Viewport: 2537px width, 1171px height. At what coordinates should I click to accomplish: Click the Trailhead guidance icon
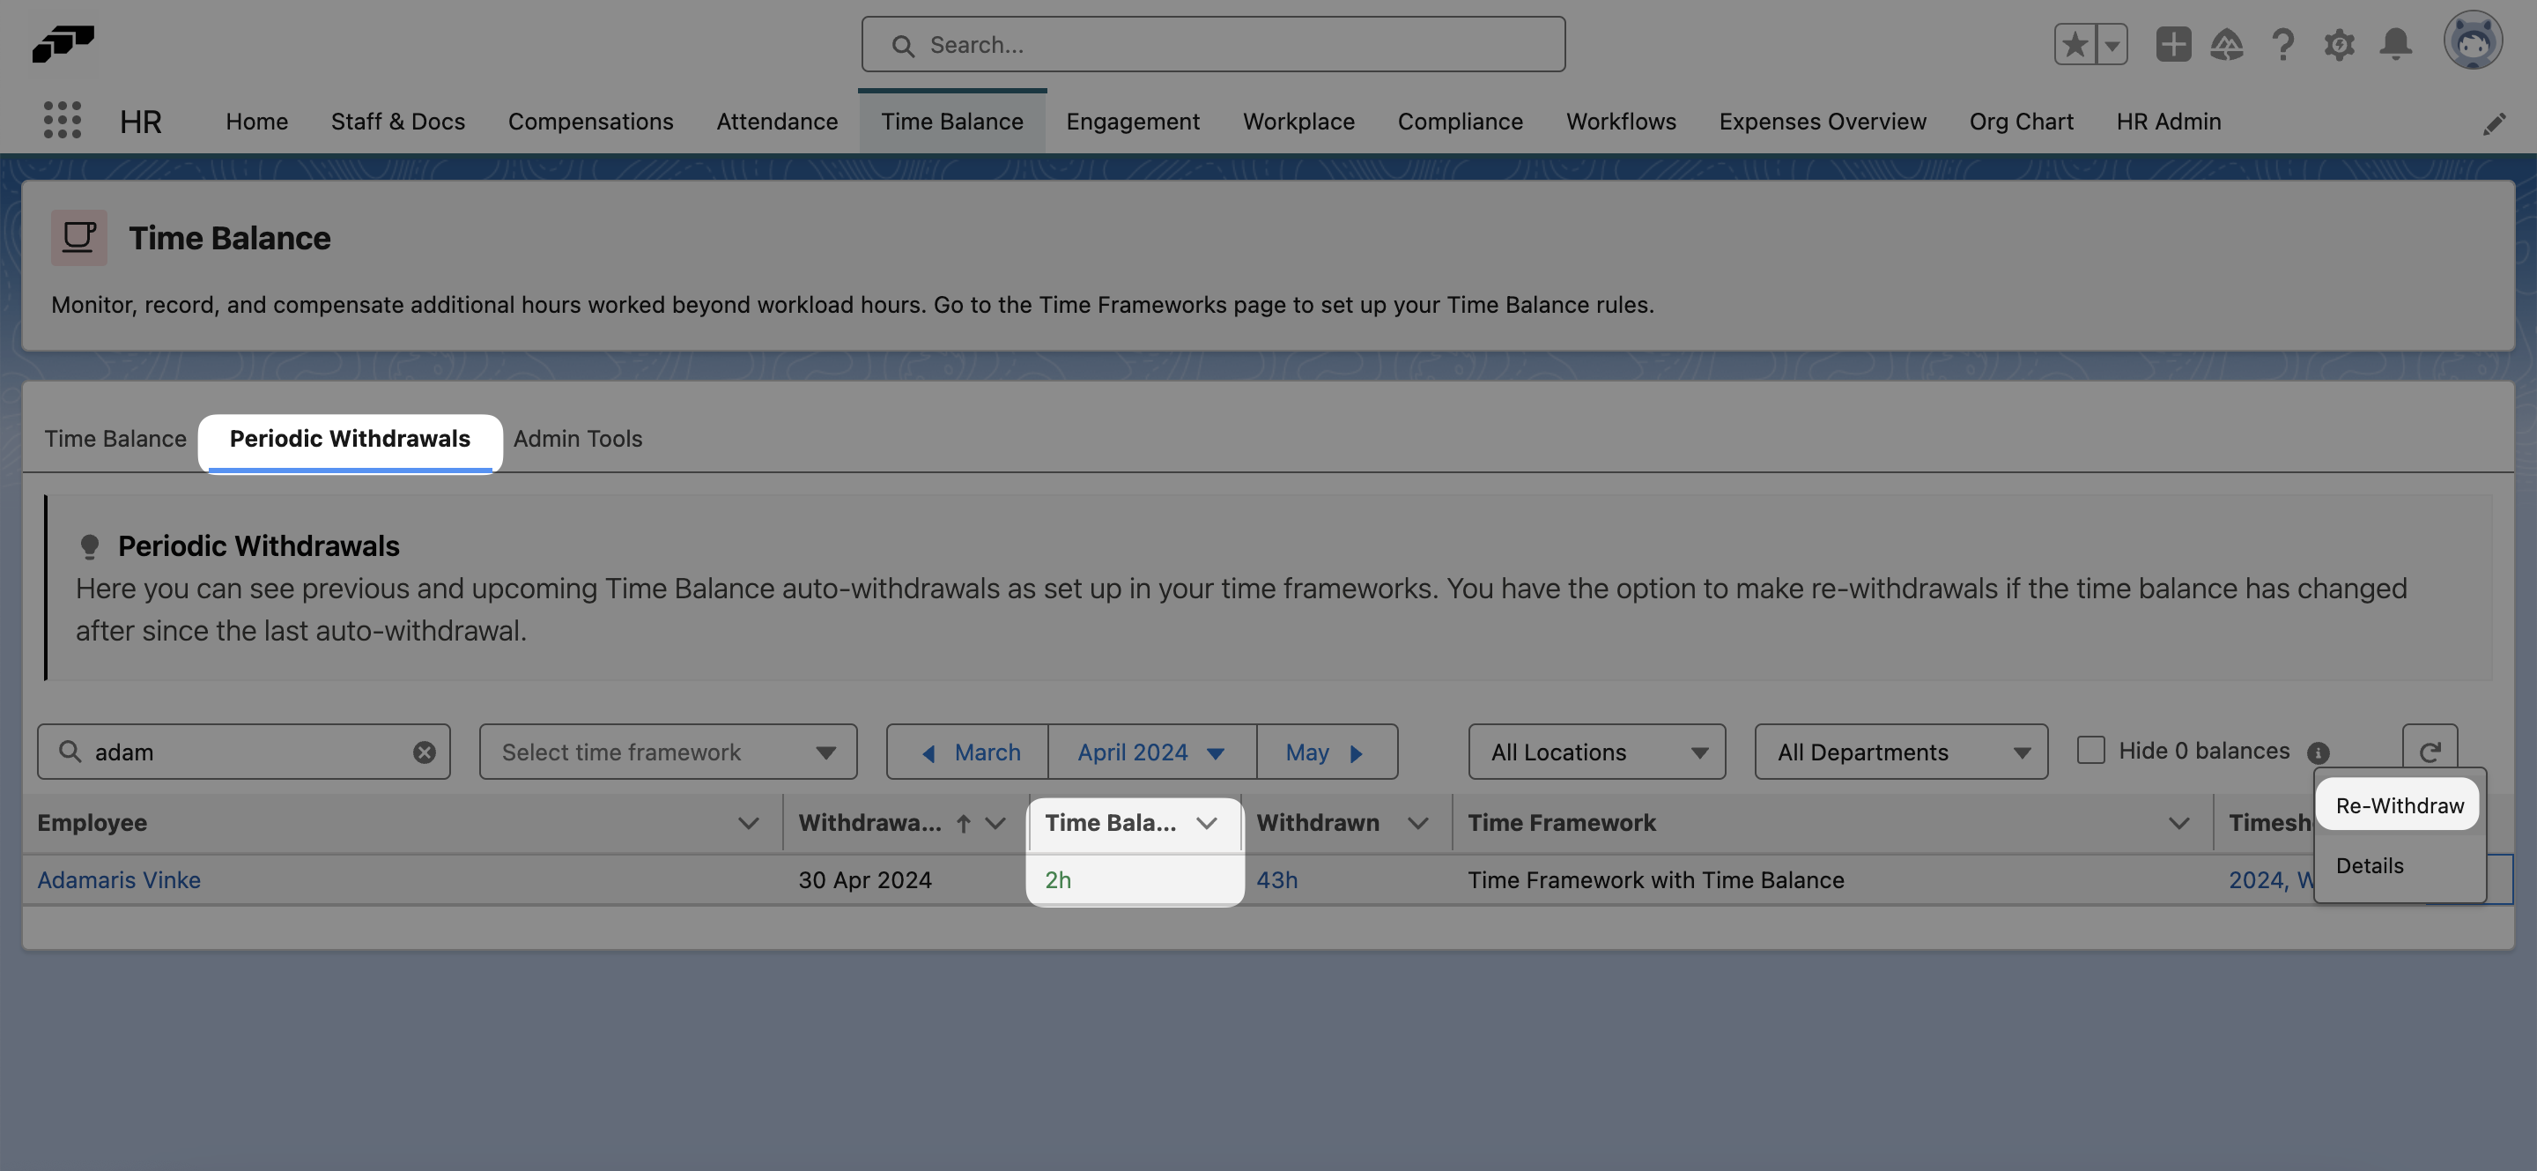(2229, 43)
